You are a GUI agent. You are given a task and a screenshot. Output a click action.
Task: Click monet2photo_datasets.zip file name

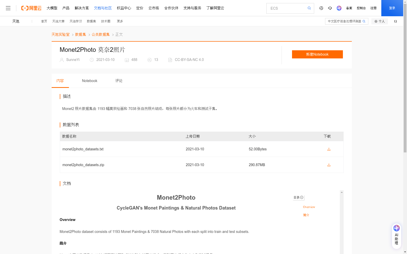pos(83,165)
